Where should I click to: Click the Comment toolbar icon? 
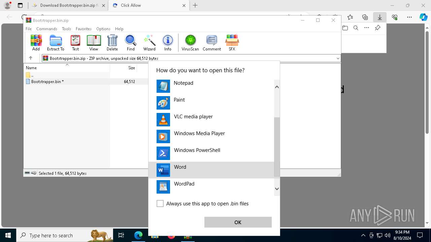(x=212, y=43)
